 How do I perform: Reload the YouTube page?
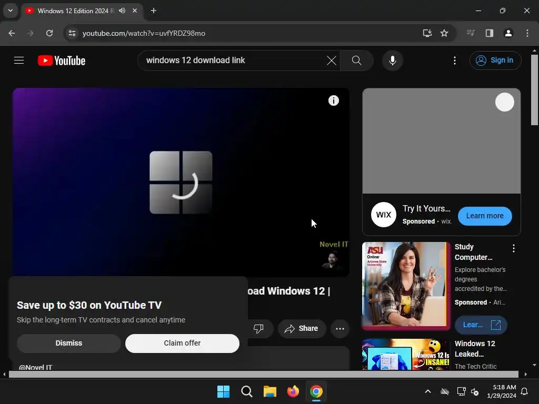[x=49, y=33]
